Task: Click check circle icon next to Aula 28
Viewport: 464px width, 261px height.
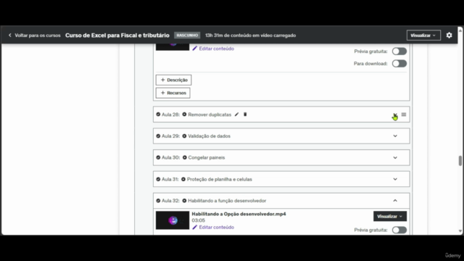Action: pyautogui.click(x=158, y=115)
